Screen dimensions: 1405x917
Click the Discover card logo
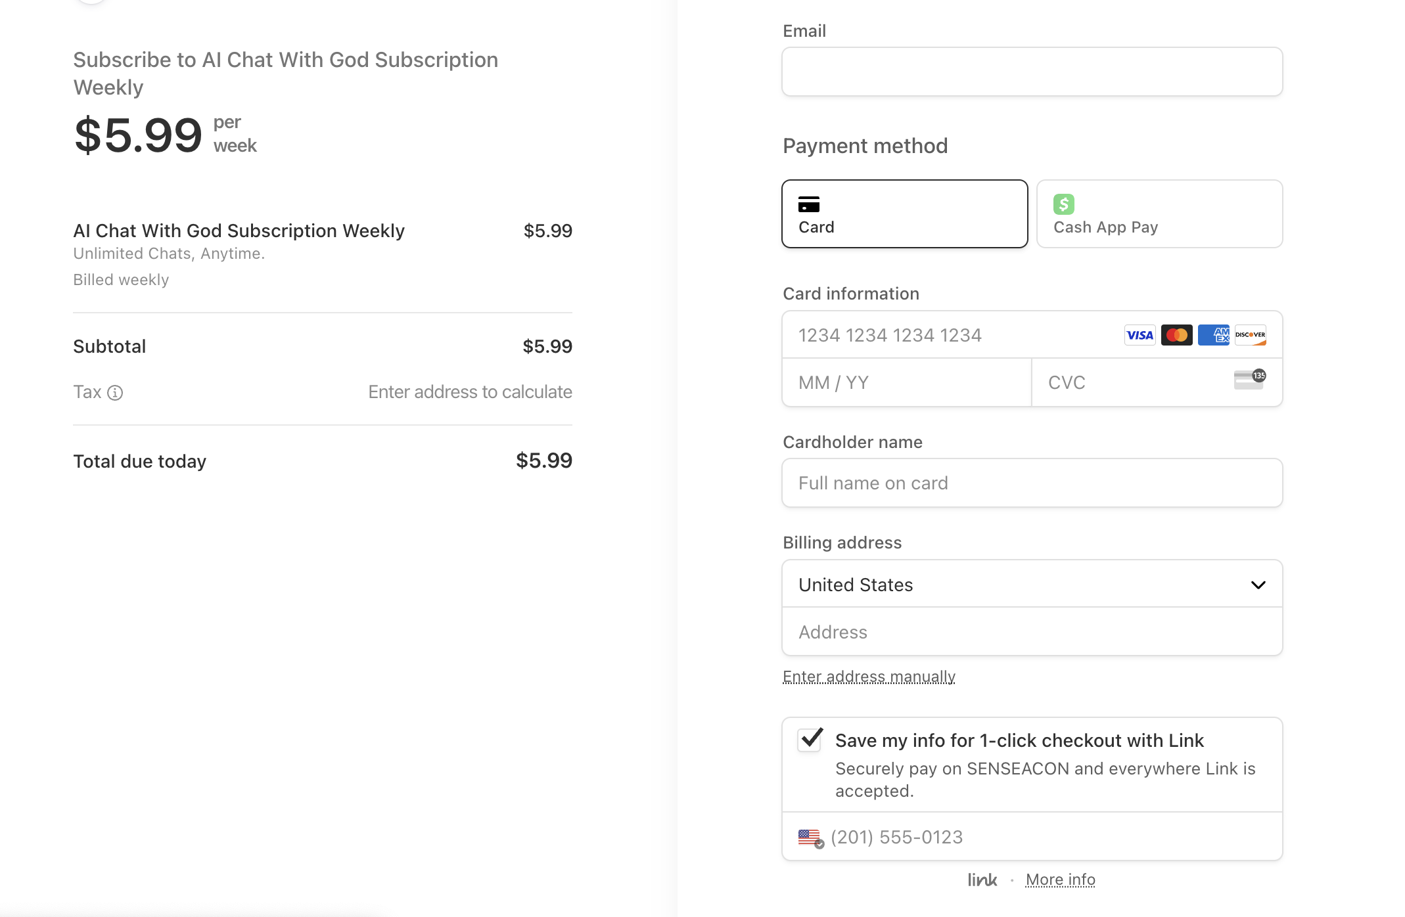1250,335
